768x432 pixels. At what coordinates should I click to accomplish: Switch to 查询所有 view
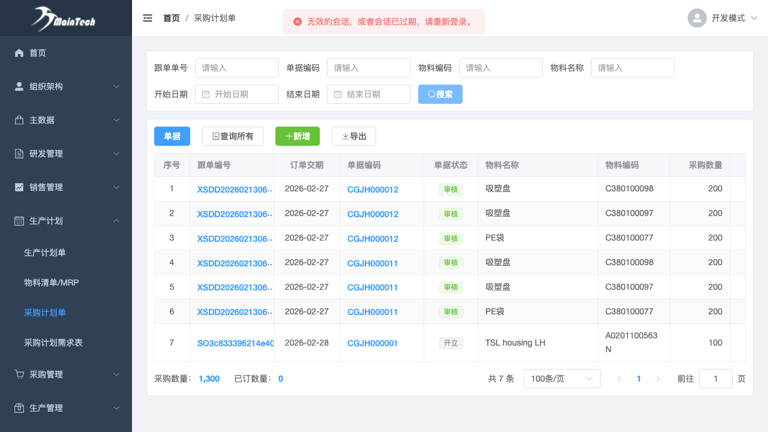click(233, 136)
